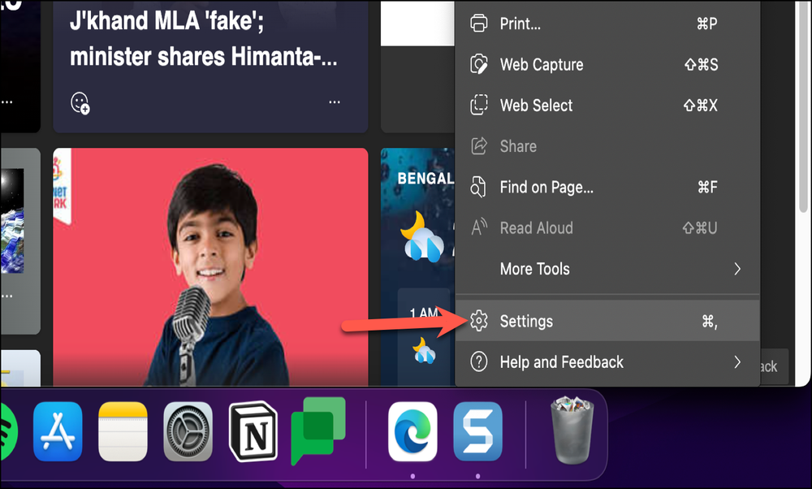Open the Print icon in the menu

click(479, 24)
